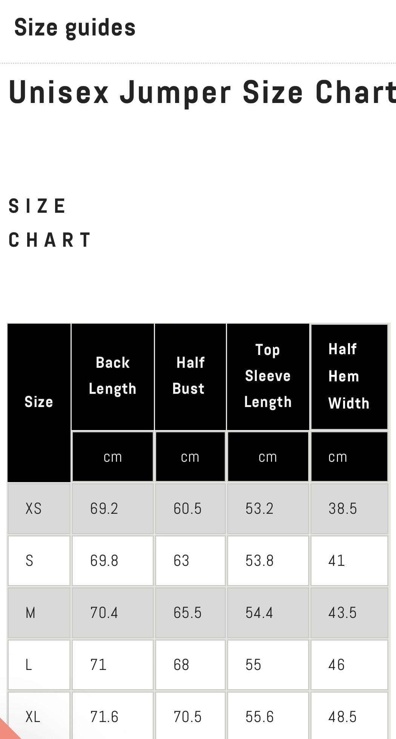
Task: Click the Half Bust column header
Action: point(190,376)
